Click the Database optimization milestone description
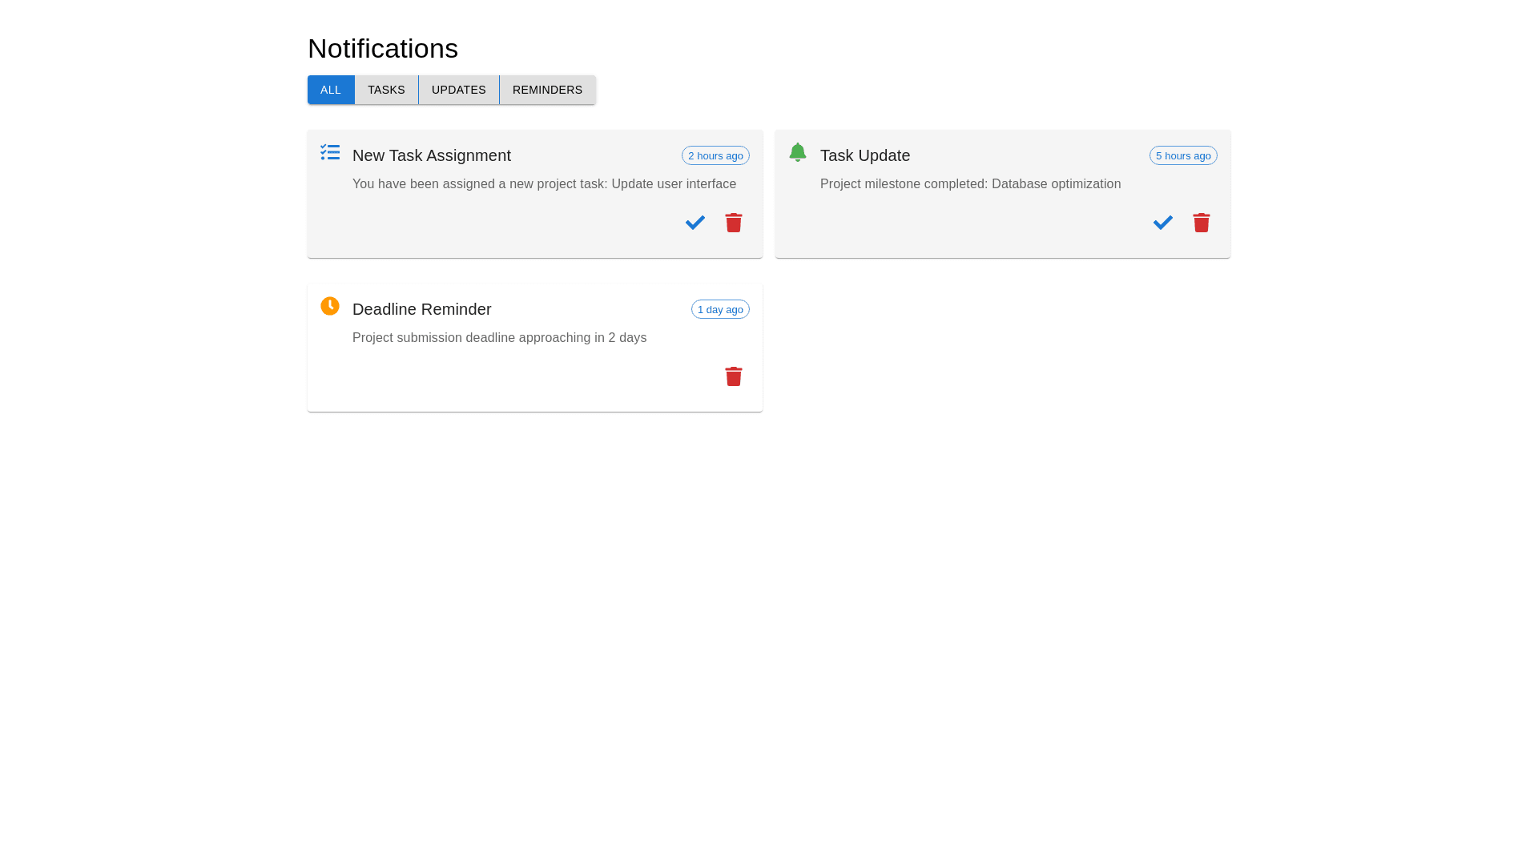The height and width of the screenshot is (865, 1538). click(970, 184)
